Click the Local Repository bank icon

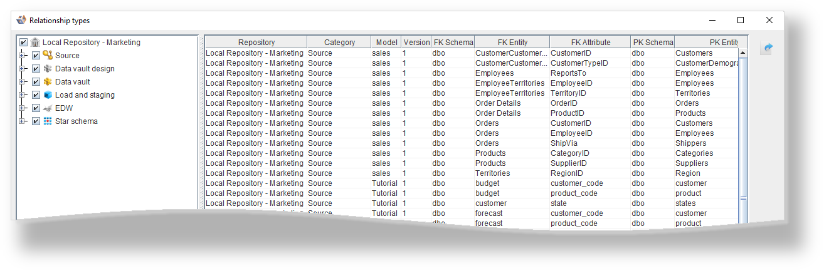[35, 43]
